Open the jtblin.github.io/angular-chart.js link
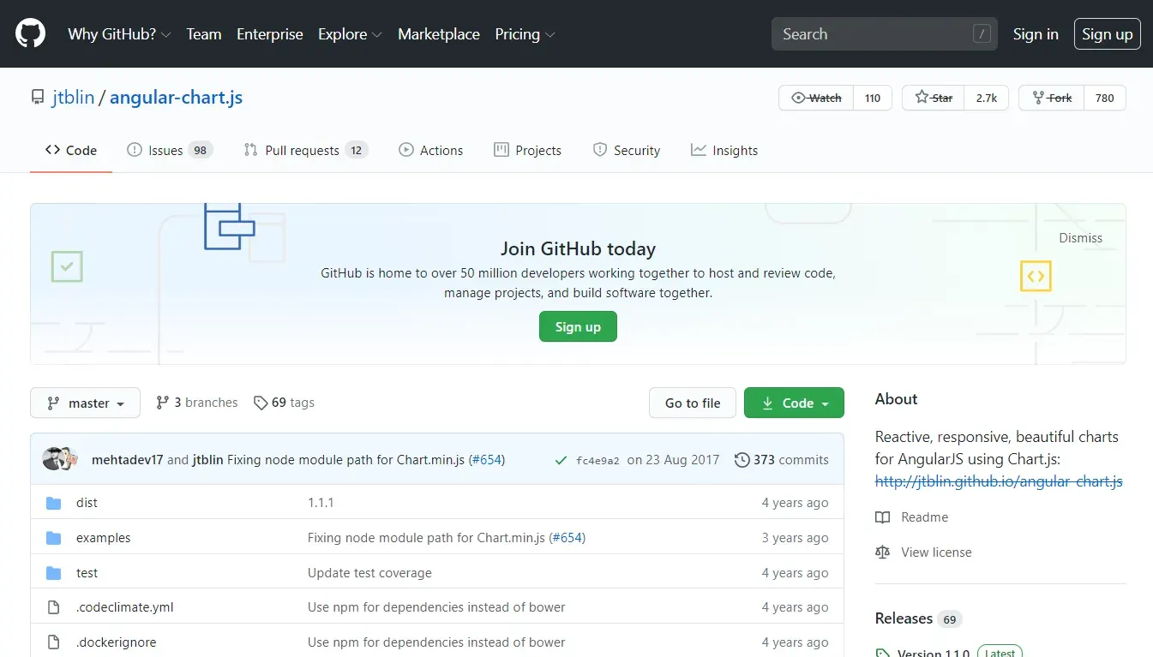Viewport: 1153px width, 657px height. pos(999,481)
